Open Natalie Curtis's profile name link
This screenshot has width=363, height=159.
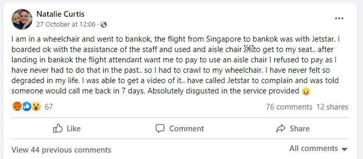pos(60,14)
